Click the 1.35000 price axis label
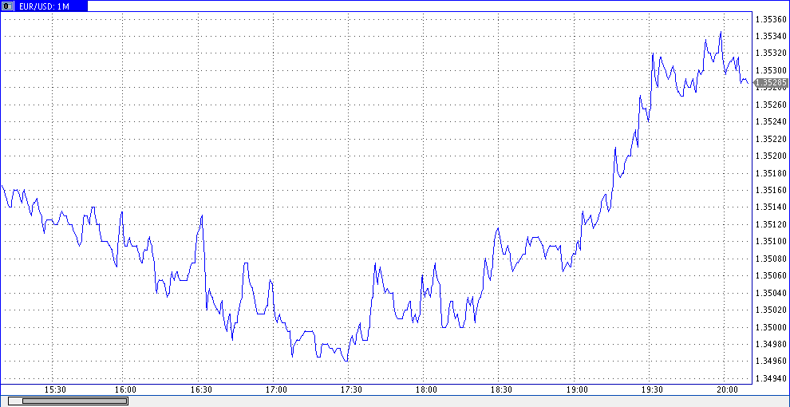Screen dimensions: 790x407 pos(772,327)
